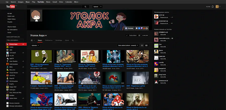The height and width of the screenshot is (110, 226).
Task: Click the CRYPTO channel icon in sidebar
Action: coord(7,76)
